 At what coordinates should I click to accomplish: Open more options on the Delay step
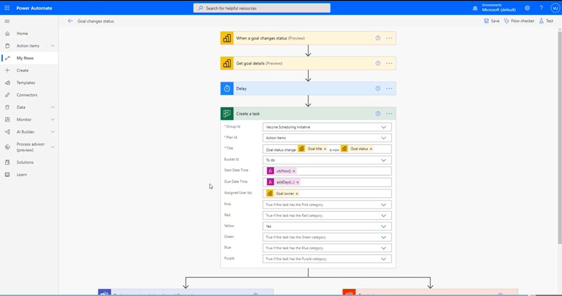(389, 89)
